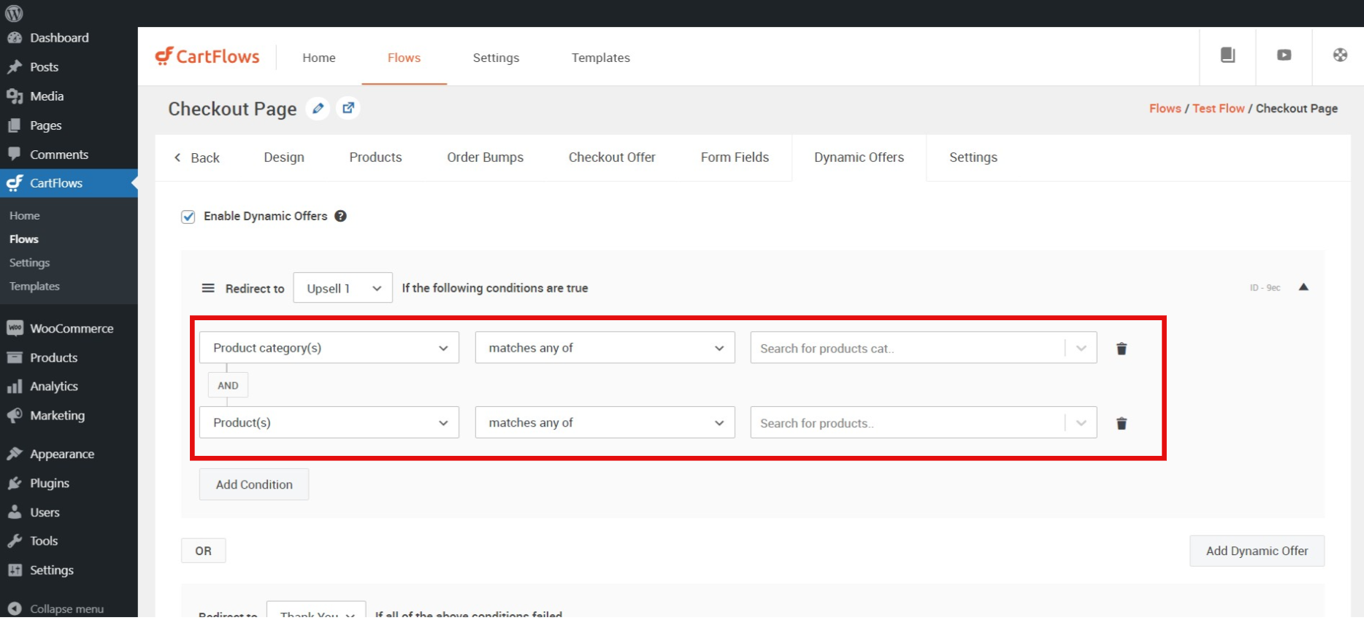
Task: Open the Upsell 1 redirect dropdown
Action: (x=342, y=288)
